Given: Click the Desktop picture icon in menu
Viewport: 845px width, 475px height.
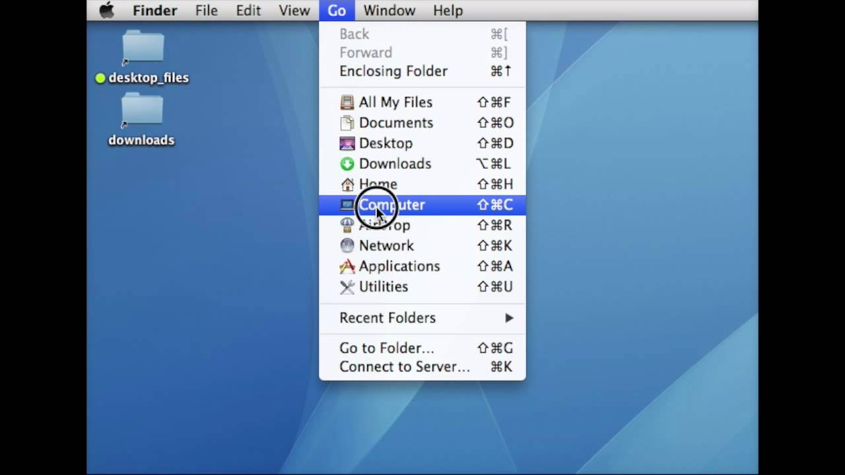Looking at the screenshot, I should click(x=347, y=143).
